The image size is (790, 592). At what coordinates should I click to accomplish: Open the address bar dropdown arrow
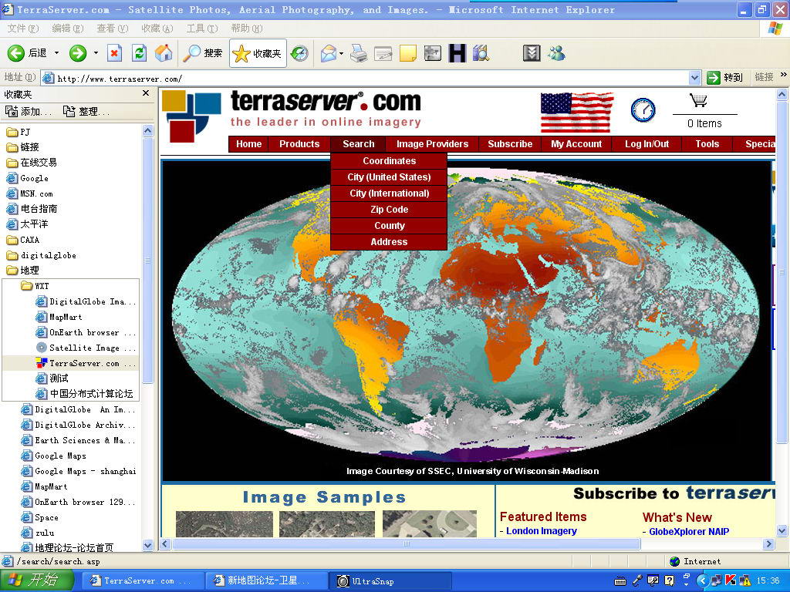point(694,78)
